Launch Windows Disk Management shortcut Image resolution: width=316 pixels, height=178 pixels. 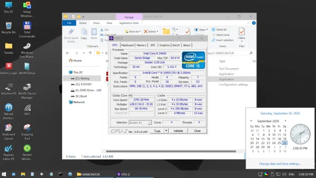(27, 50)
